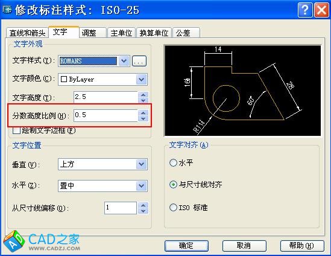Open text style browse button with ellipsis
Screen dimensions: 331x256
click(139, 61)
